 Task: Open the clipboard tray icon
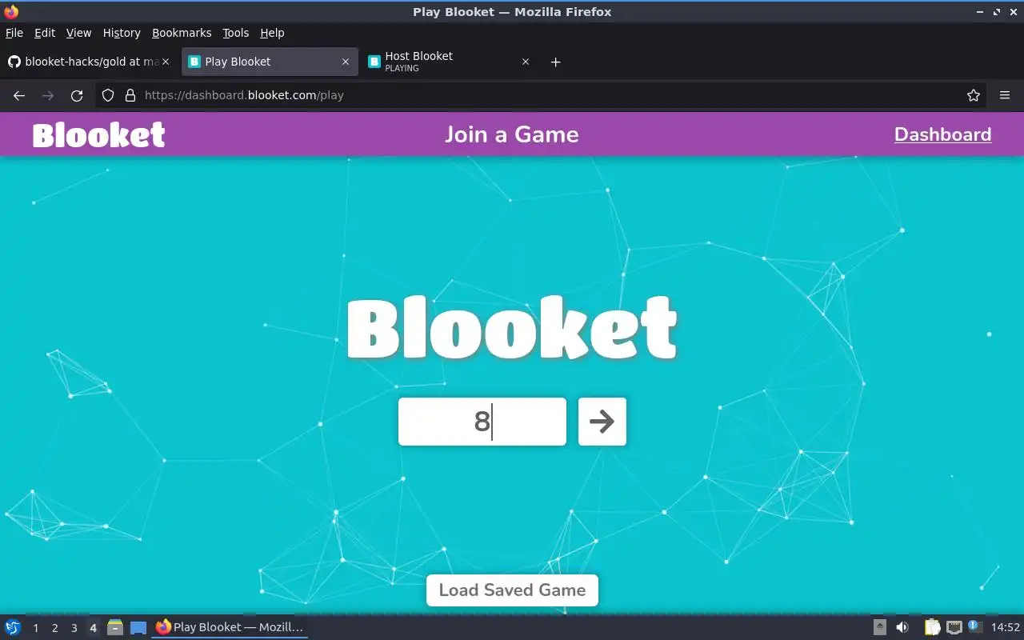(x=932, y=627)
